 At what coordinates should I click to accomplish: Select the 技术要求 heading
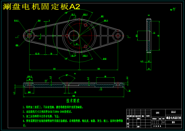coord(73,101)
